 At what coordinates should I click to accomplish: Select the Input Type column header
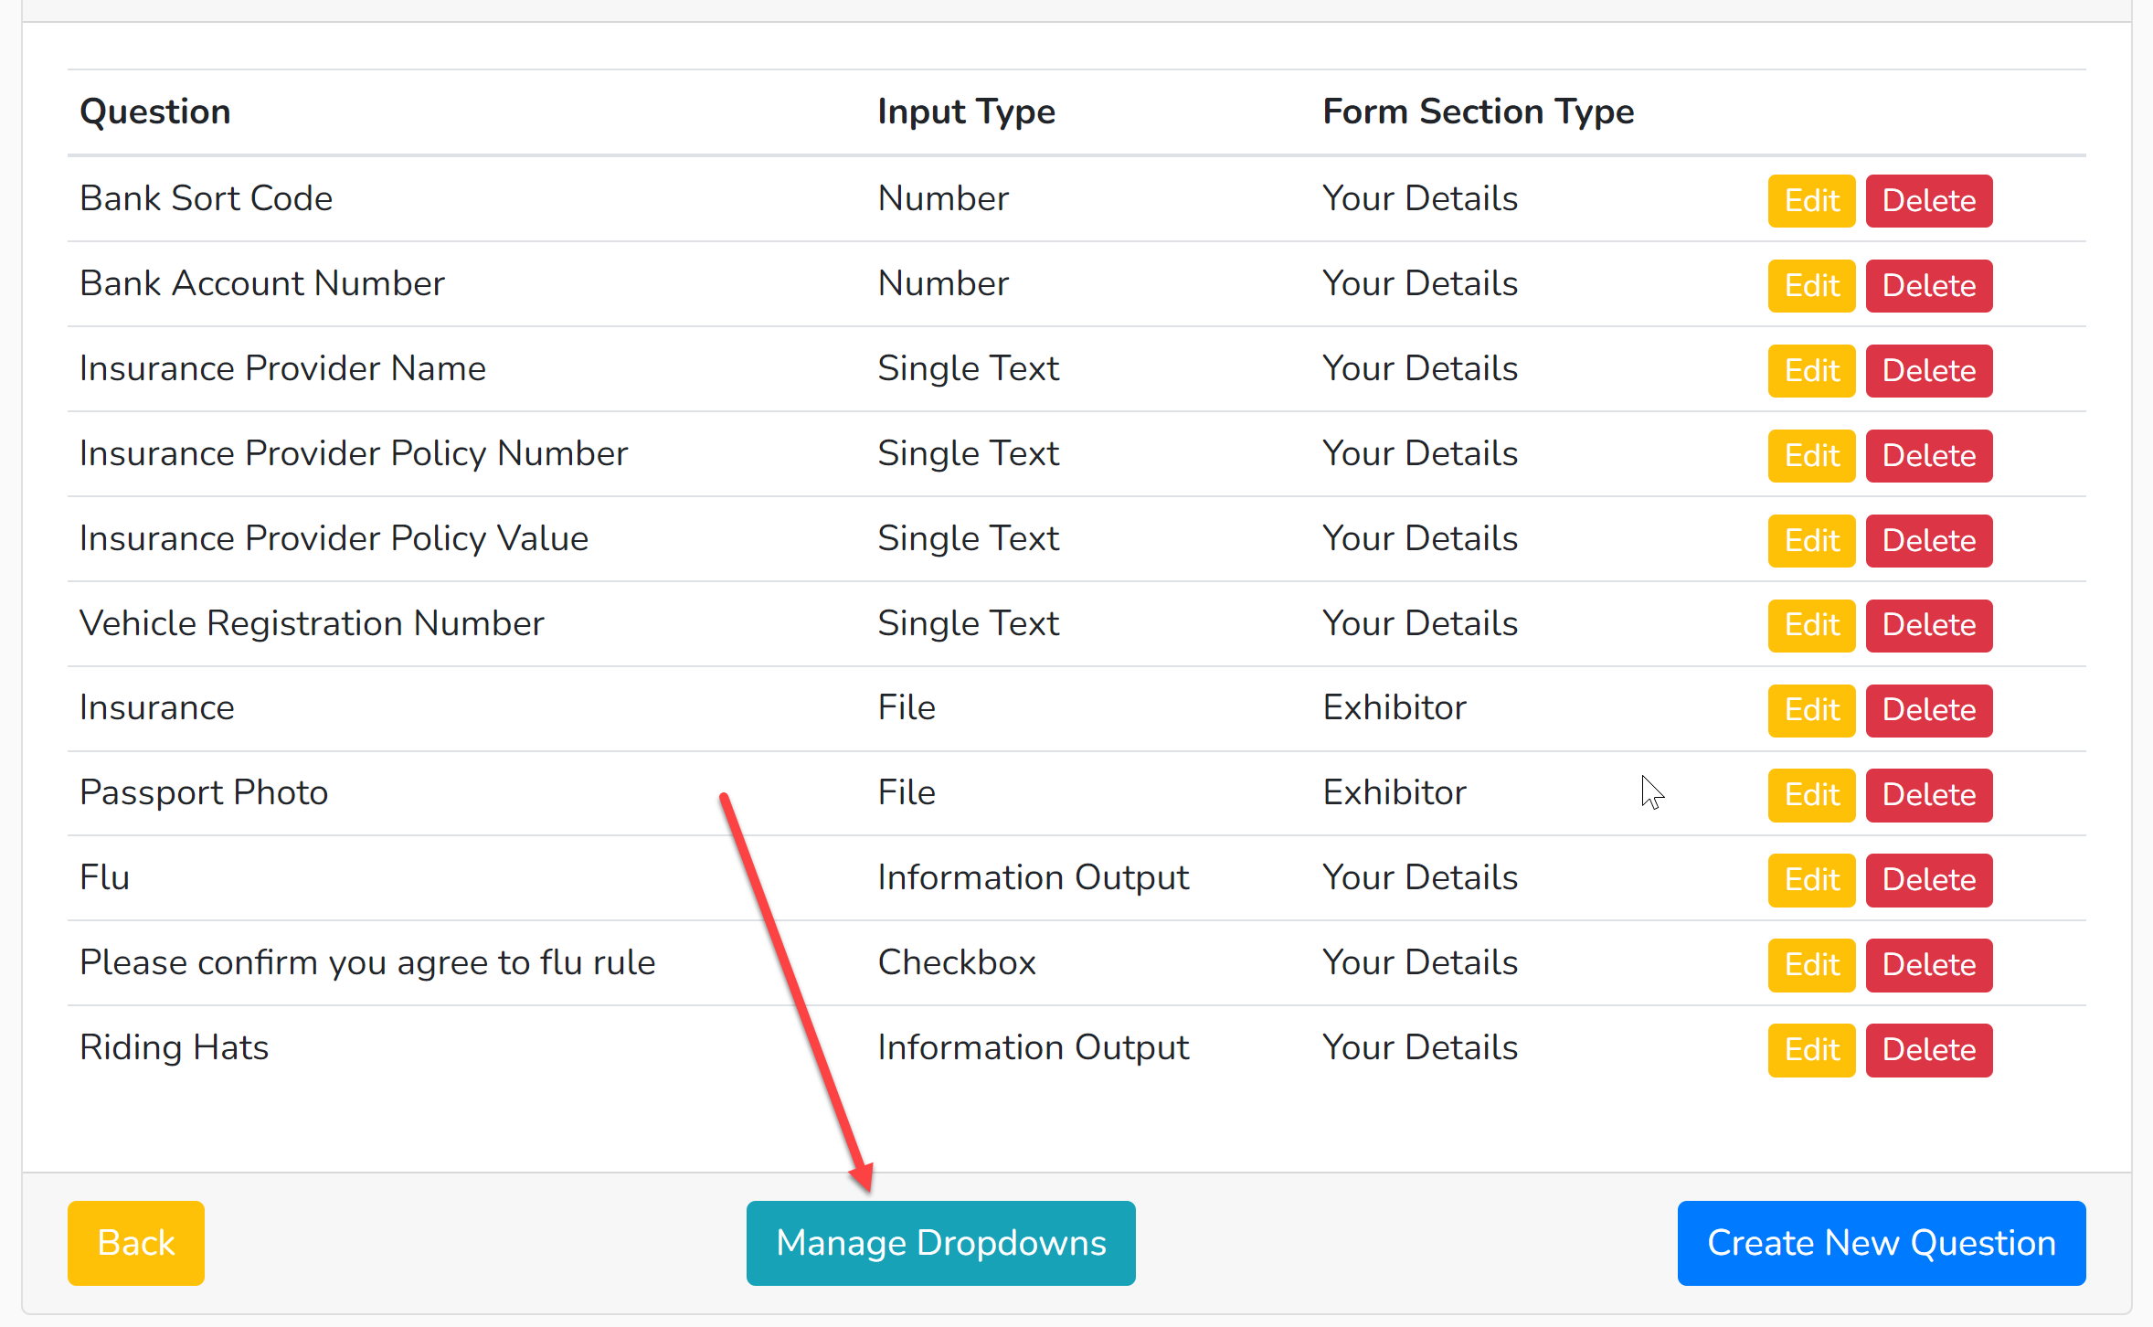pos(967,111)
